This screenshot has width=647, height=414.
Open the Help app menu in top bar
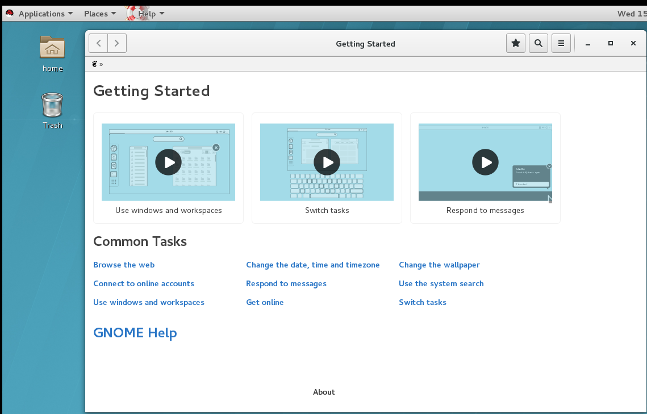[x=151, y=14]
